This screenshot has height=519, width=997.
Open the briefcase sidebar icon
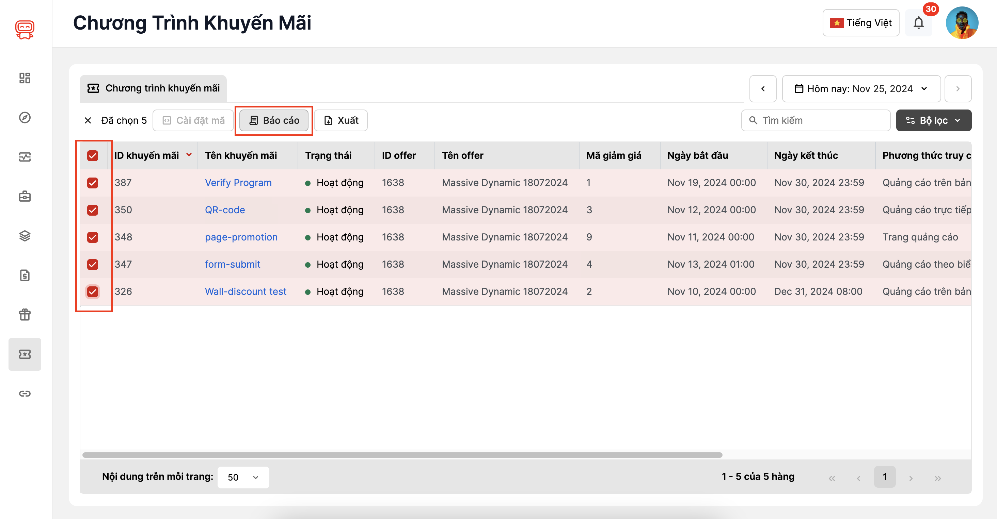(25, 196)
